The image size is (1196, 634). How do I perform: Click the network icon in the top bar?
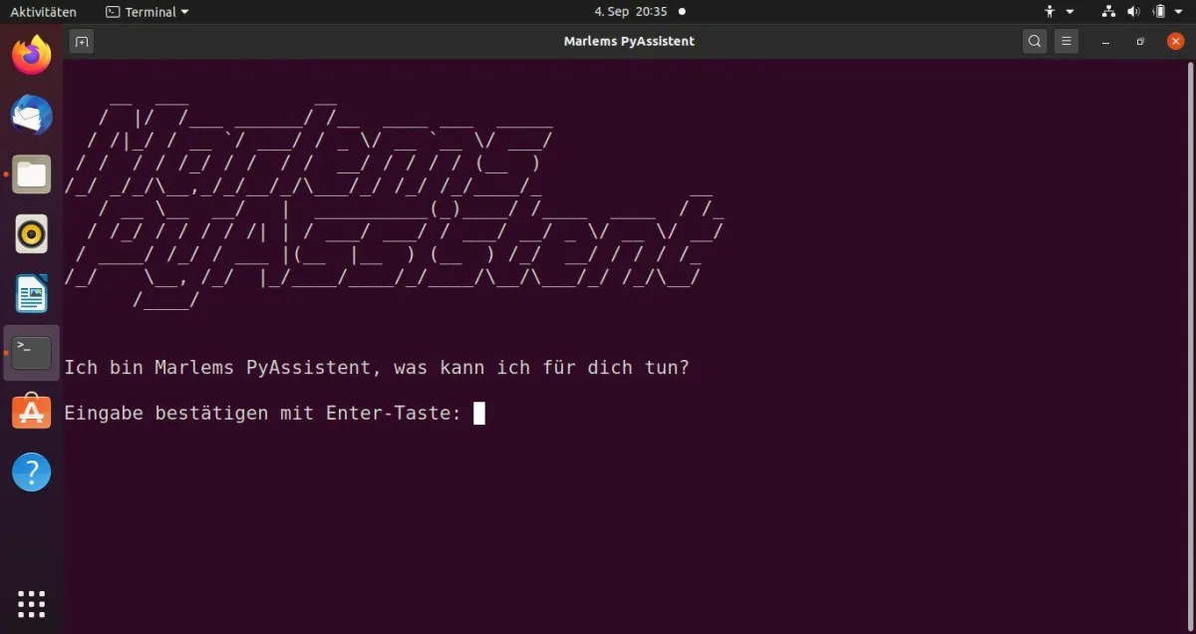coord(1109,12)
